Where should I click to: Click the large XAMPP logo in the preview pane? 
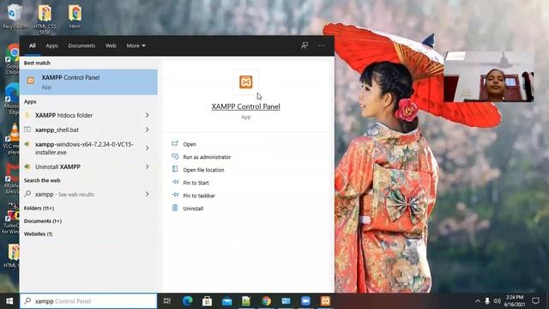point(246,82)
